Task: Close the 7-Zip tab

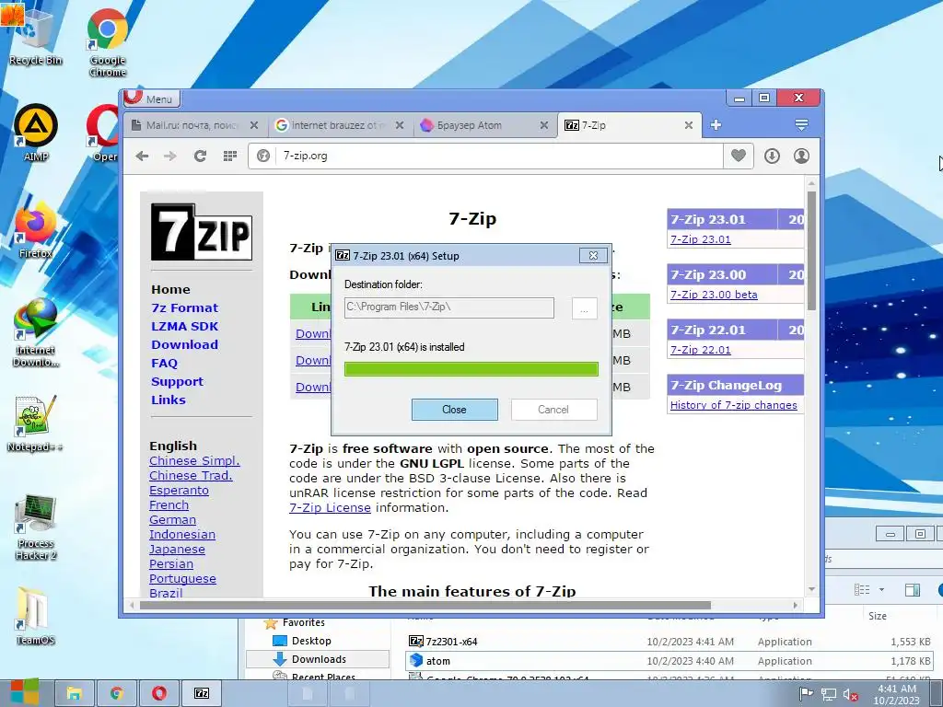Action: (x=689, y=125)
